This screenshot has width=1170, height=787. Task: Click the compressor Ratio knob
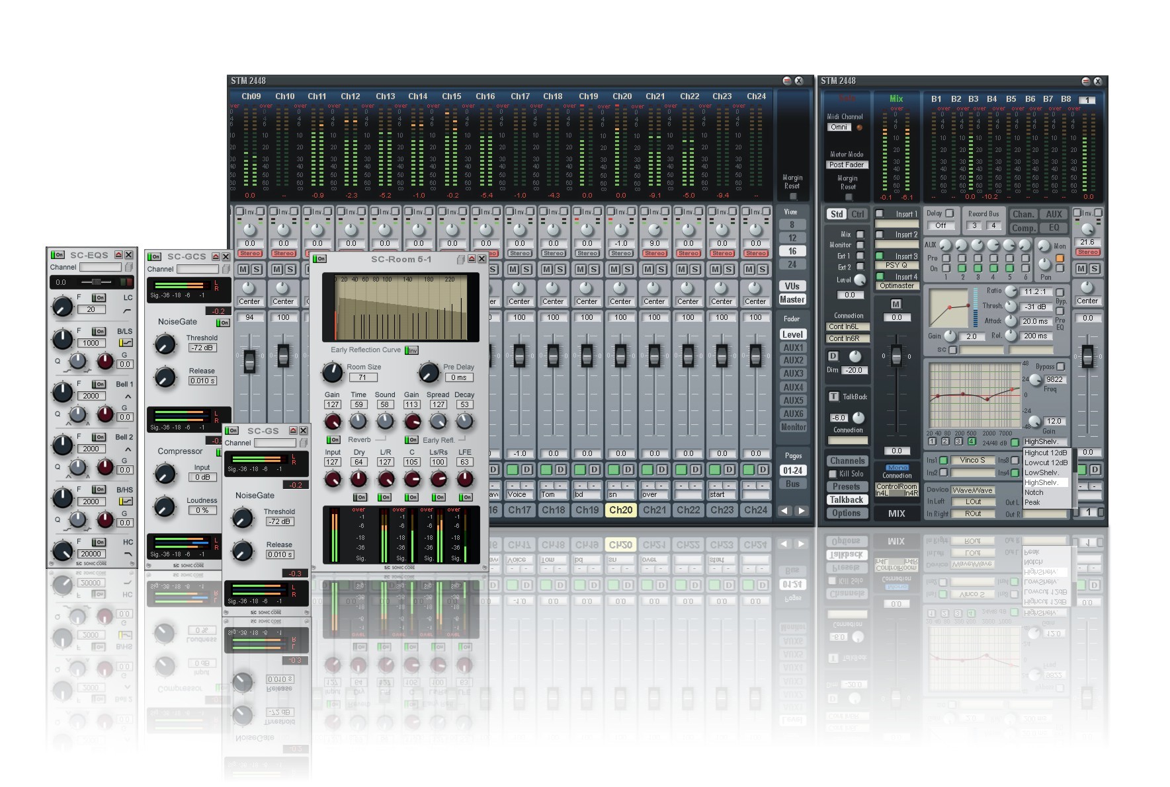1011,291
